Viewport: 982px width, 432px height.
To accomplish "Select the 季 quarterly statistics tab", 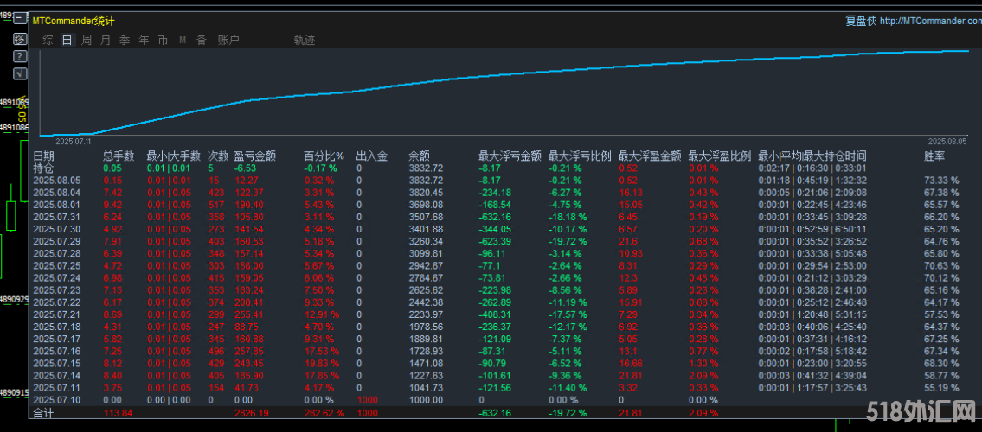I will point(125,40).
